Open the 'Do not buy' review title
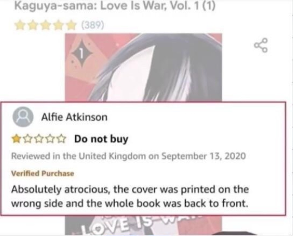 [101, 139]
